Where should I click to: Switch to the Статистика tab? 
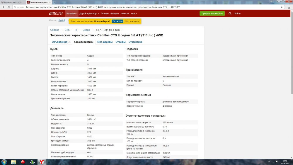pyautogui.click(x=135, y=42)
